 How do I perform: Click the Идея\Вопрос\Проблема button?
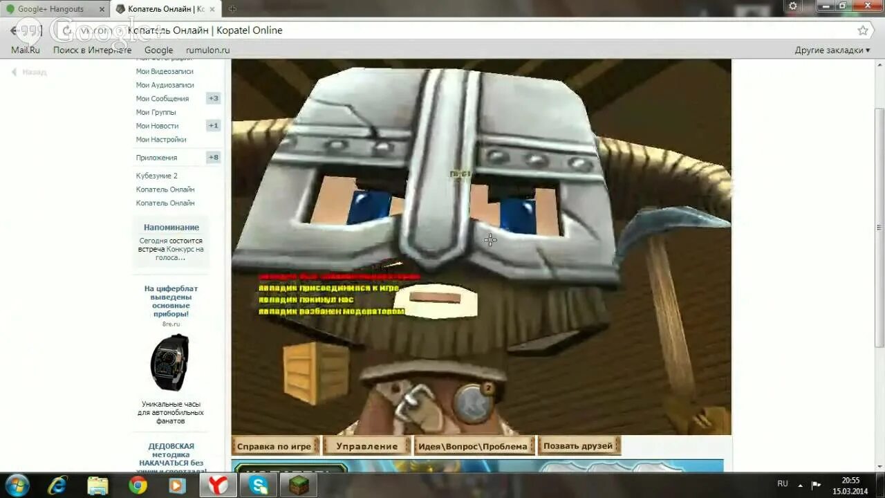click(474, 446)
